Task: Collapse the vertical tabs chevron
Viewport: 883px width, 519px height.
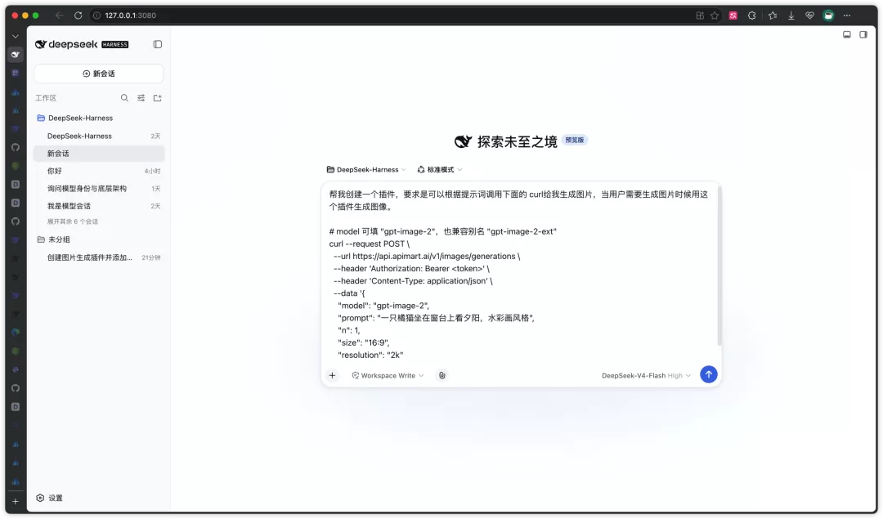Action: (16, 36)
